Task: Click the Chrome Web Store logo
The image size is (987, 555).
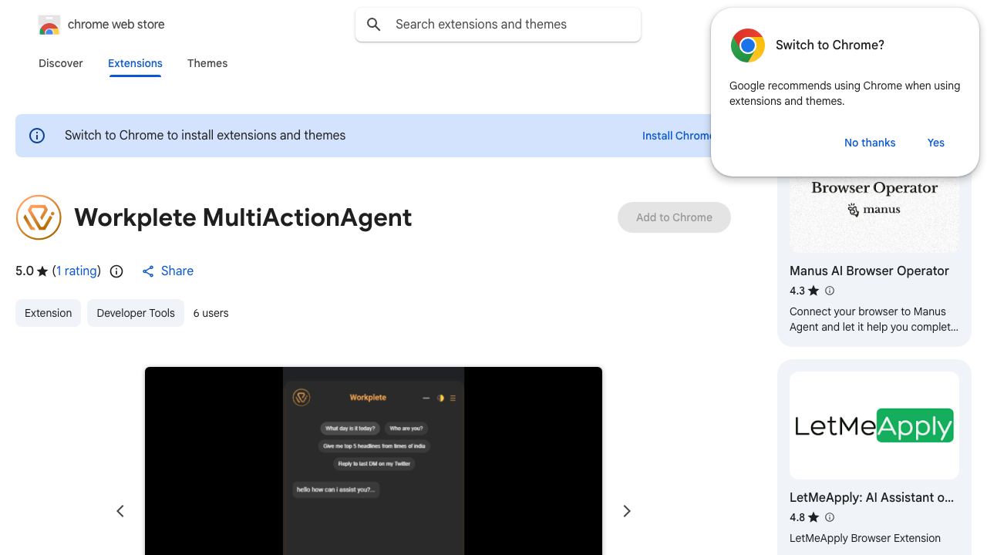Action: [x=49, y=25]
